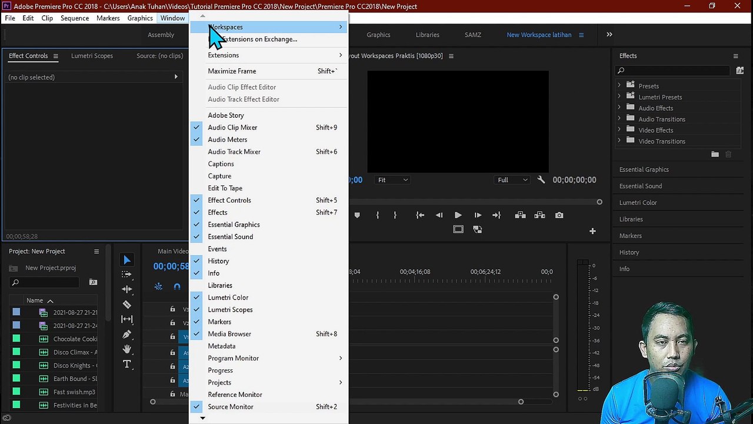
Task: Select the Pen tool
Action: (126, 334)
